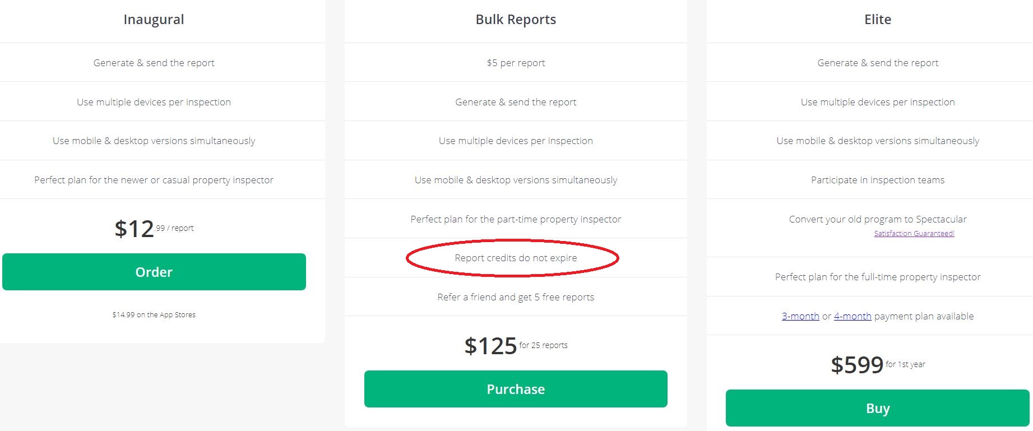Click the $12.99 per report price
This screenshot has height=431, width=1033.
tap(154, 229)
